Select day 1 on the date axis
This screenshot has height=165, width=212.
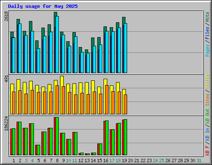pos(14,160)
